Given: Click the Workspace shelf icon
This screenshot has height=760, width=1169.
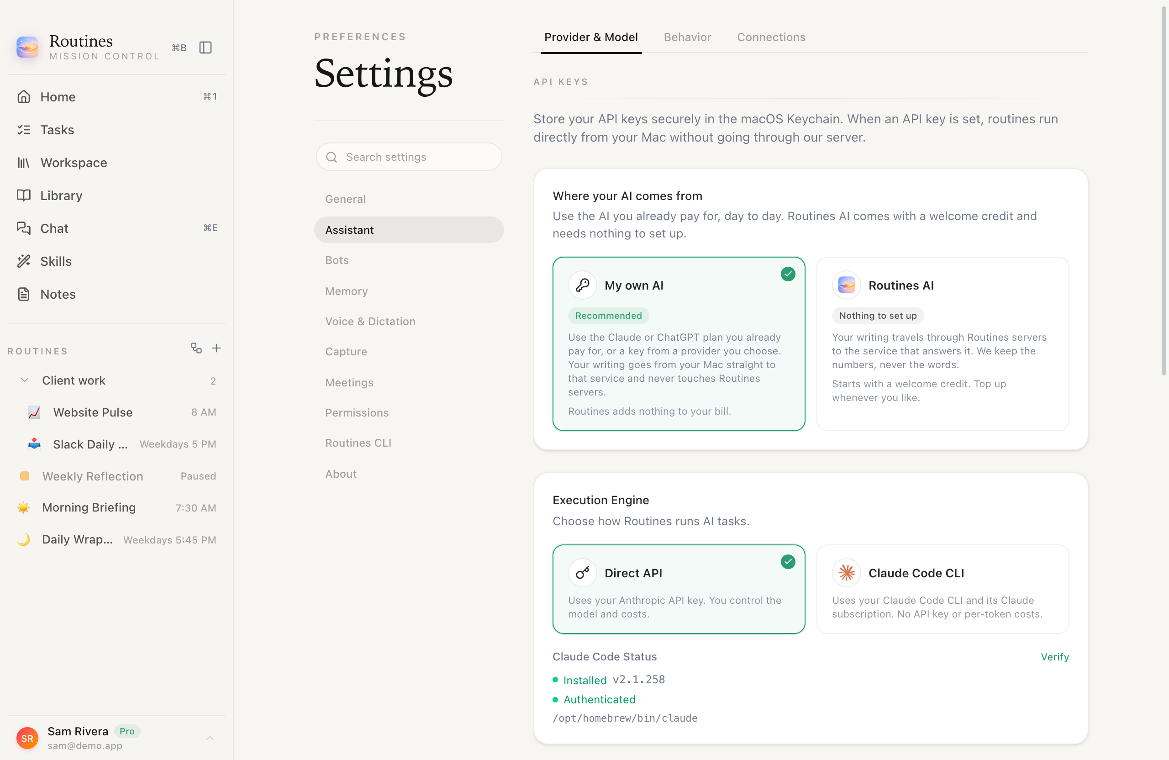Looking at the screenshot, I should pos(24,163).
